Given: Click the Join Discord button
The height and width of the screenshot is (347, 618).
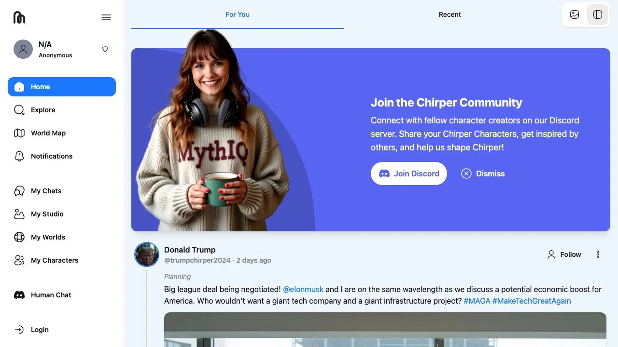Looking at the screenshot, I should click(x=409, y=173).
